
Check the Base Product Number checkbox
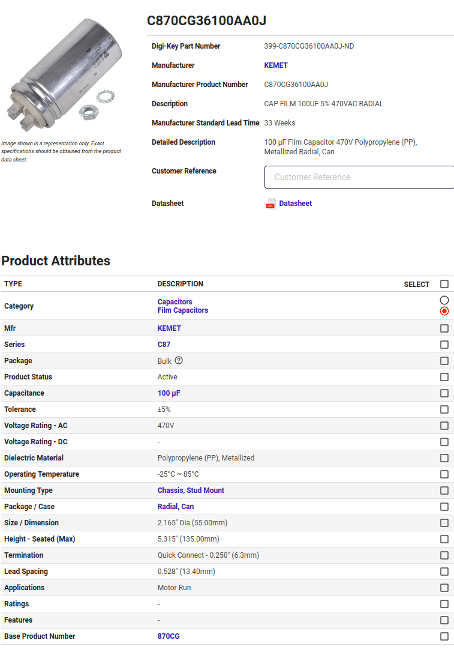tap(444, 636)
